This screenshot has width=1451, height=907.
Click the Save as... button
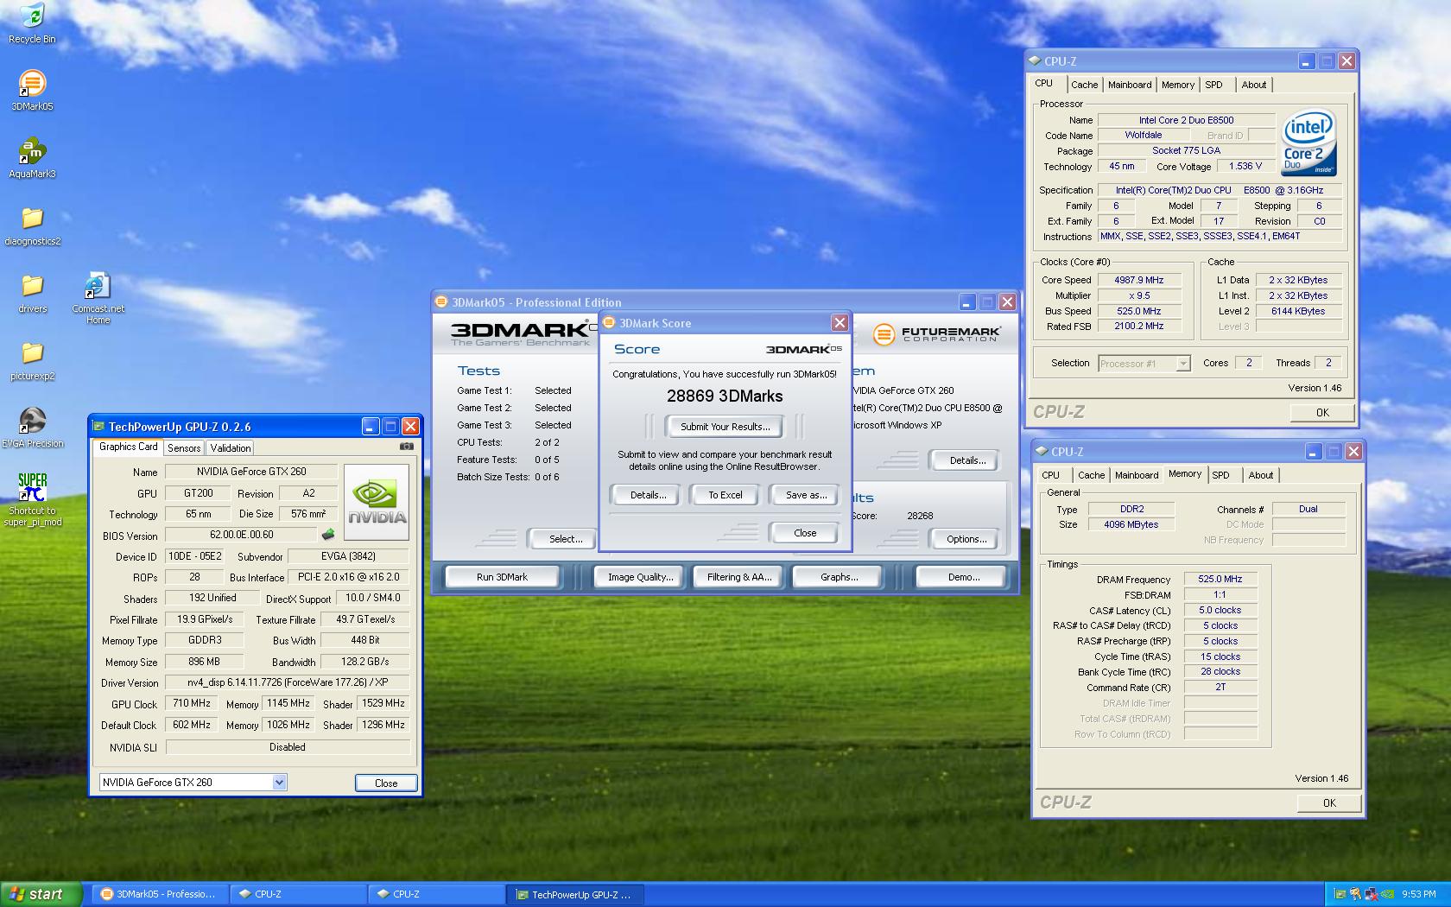tap(806, 495)
